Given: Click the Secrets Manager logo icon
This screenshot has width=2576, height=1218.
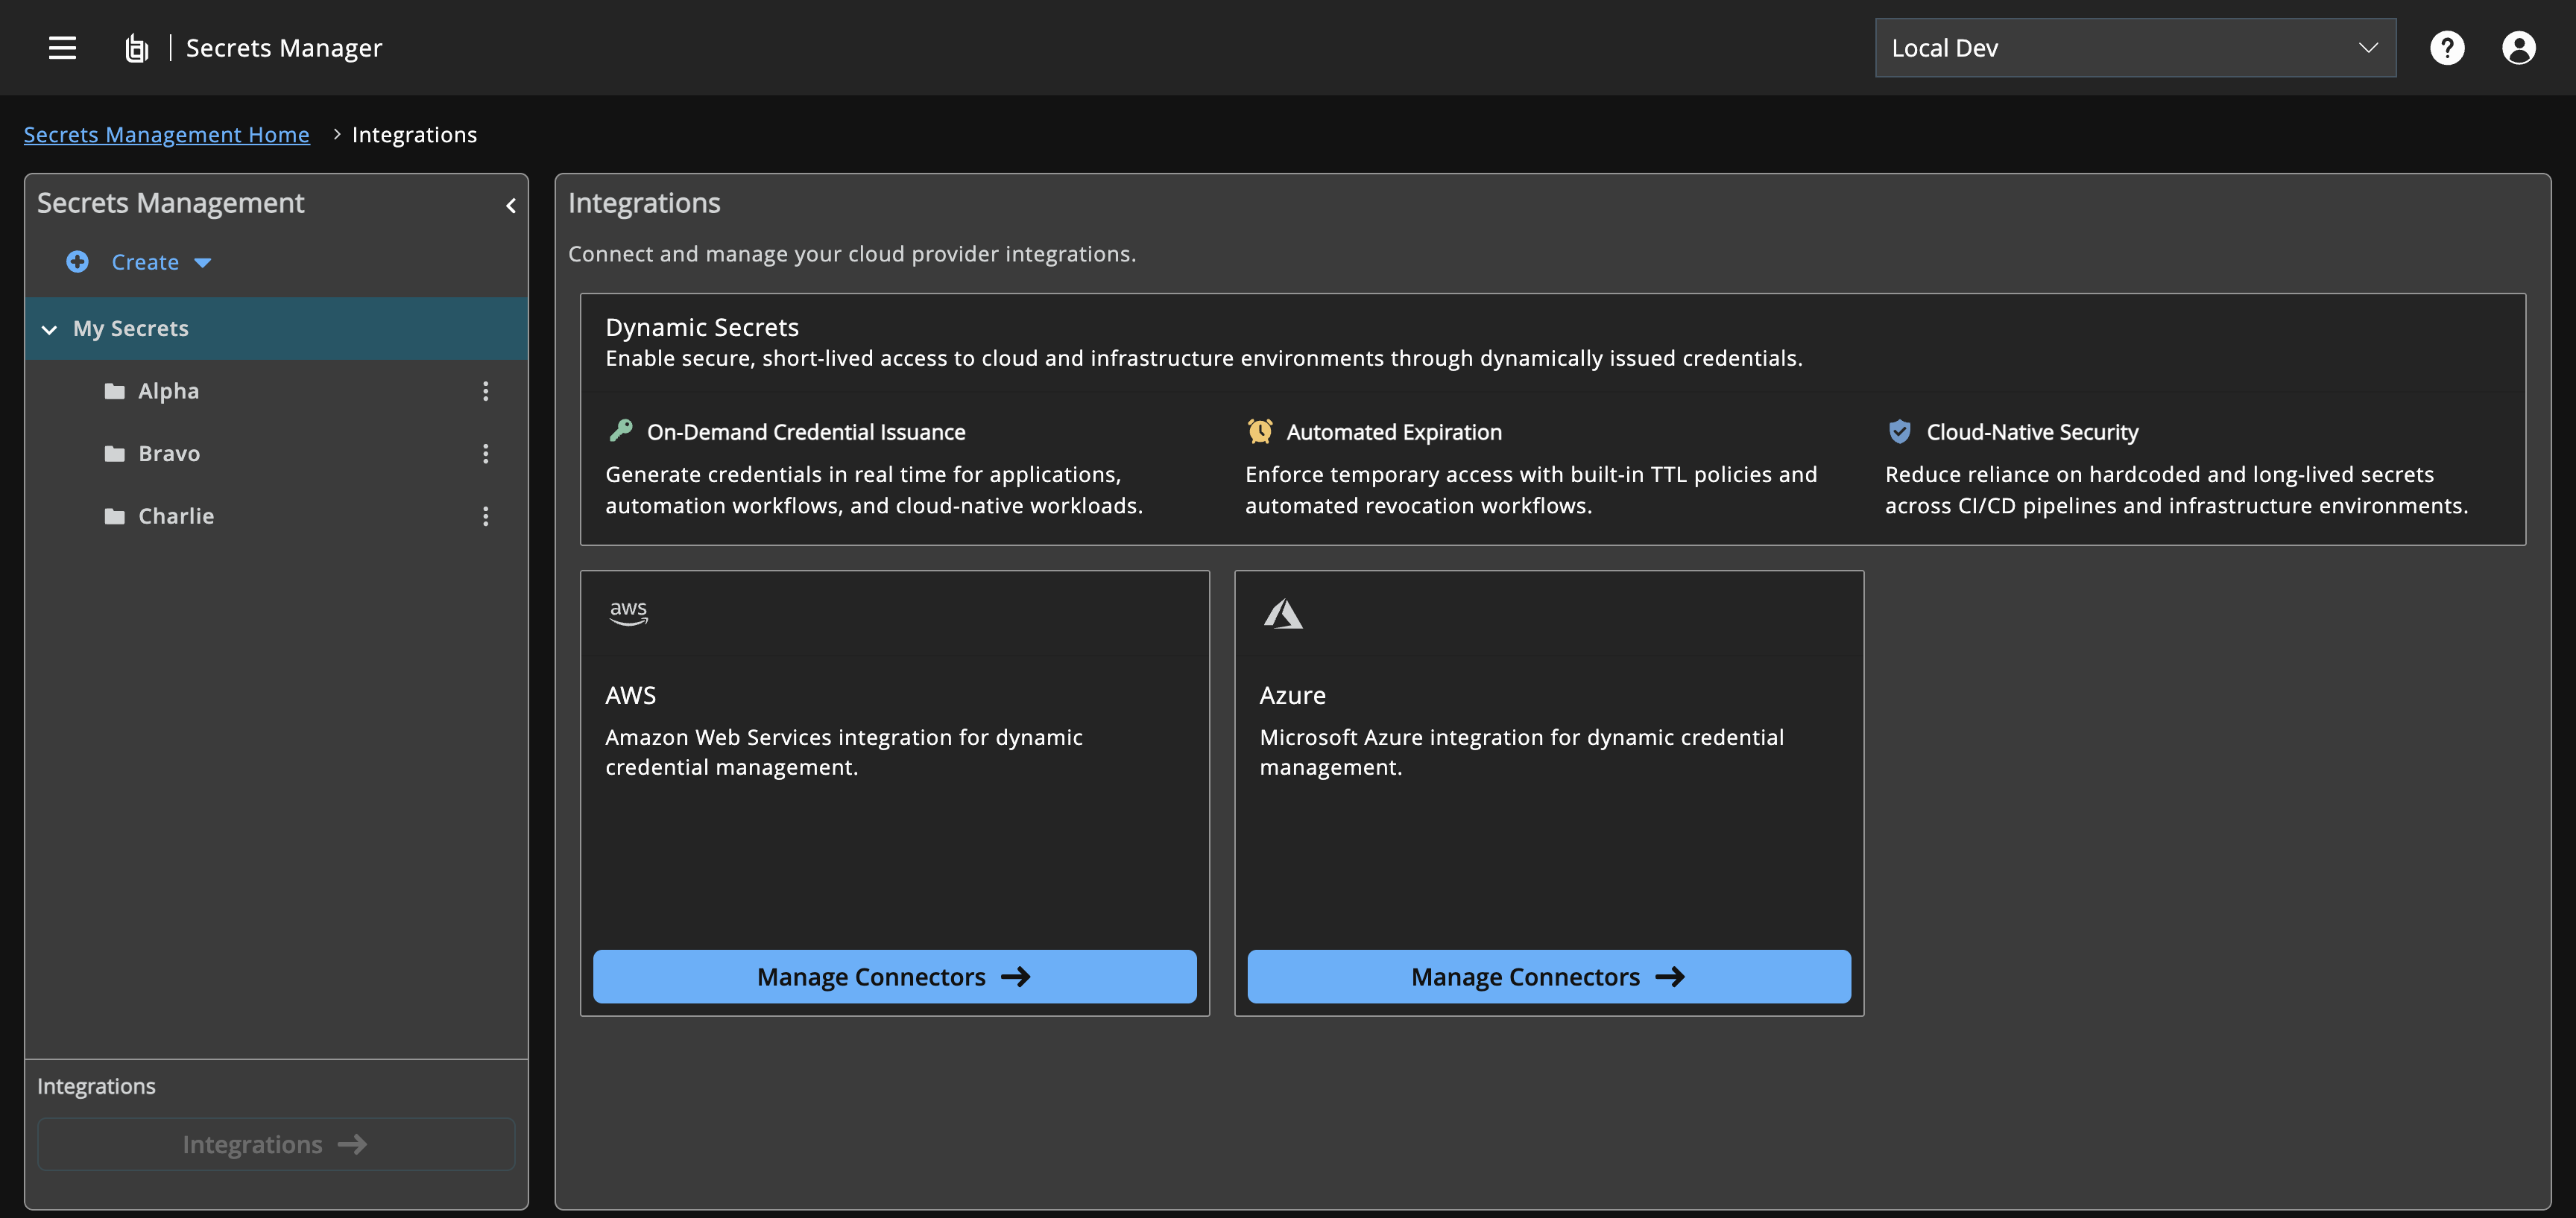Looking at the screenshot, I should click(x=136, y=48).
